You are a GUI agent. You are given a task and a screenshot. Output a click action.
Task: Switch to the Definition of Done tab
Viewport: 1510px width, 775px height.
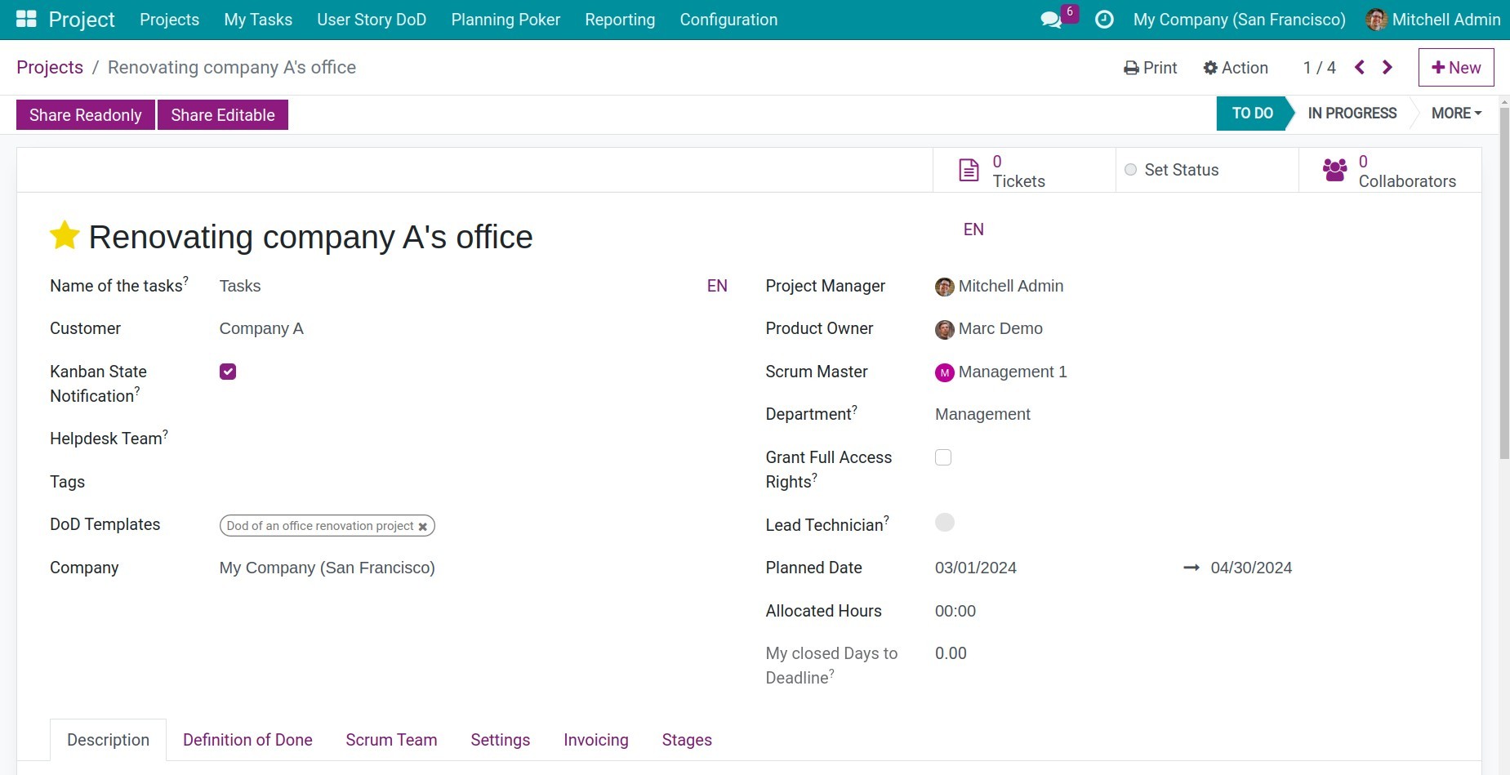tap(247, 740)
